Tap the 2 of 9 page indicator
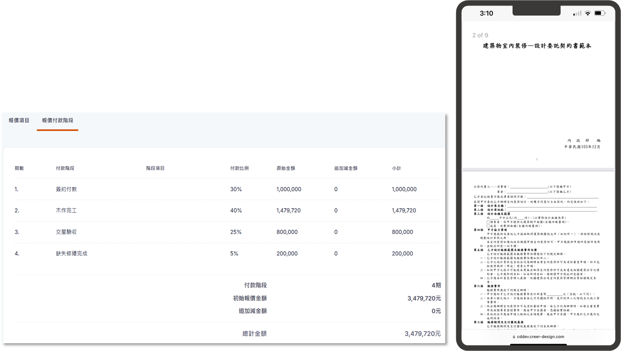 pos(480,35)
